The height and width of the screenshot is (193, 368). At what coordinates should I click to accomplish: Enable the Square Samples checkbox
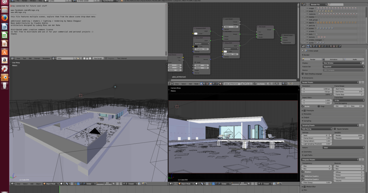[335, 129]
